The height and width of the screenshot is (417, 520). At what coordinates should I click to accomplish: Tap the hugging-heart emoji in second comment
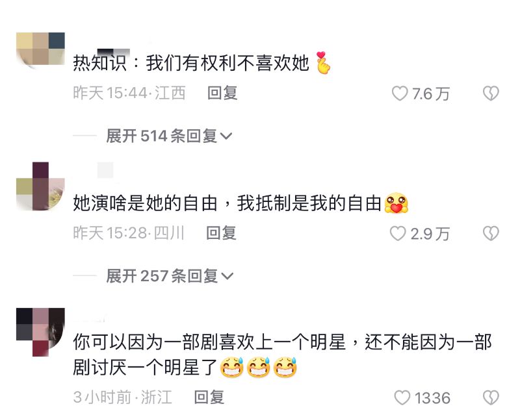[396, 203]
